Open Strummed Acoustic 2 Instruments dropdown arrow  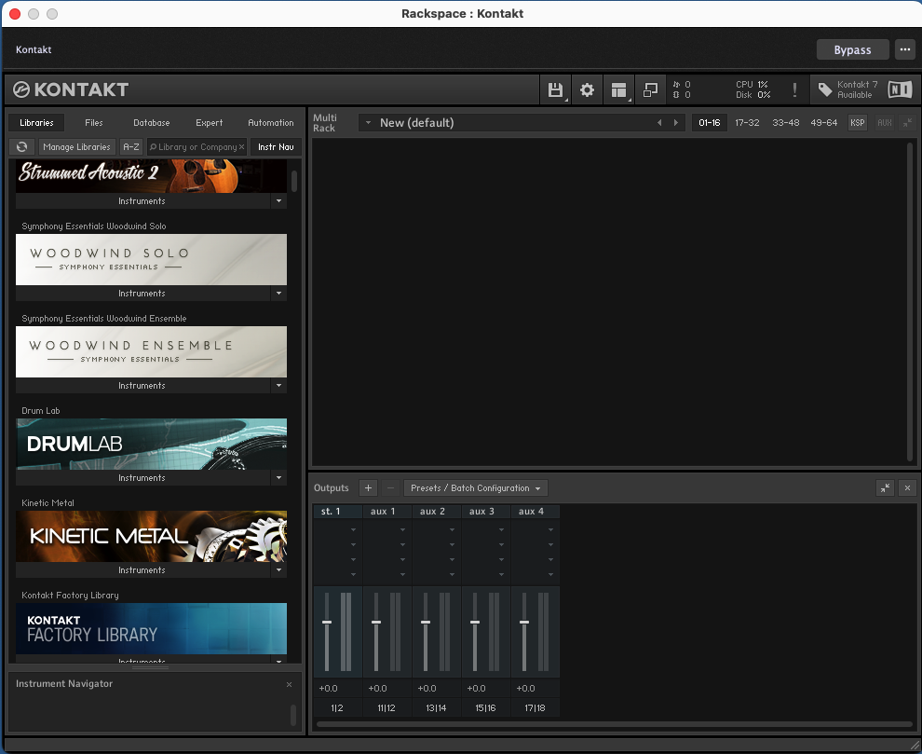click(x=278, y=200)
